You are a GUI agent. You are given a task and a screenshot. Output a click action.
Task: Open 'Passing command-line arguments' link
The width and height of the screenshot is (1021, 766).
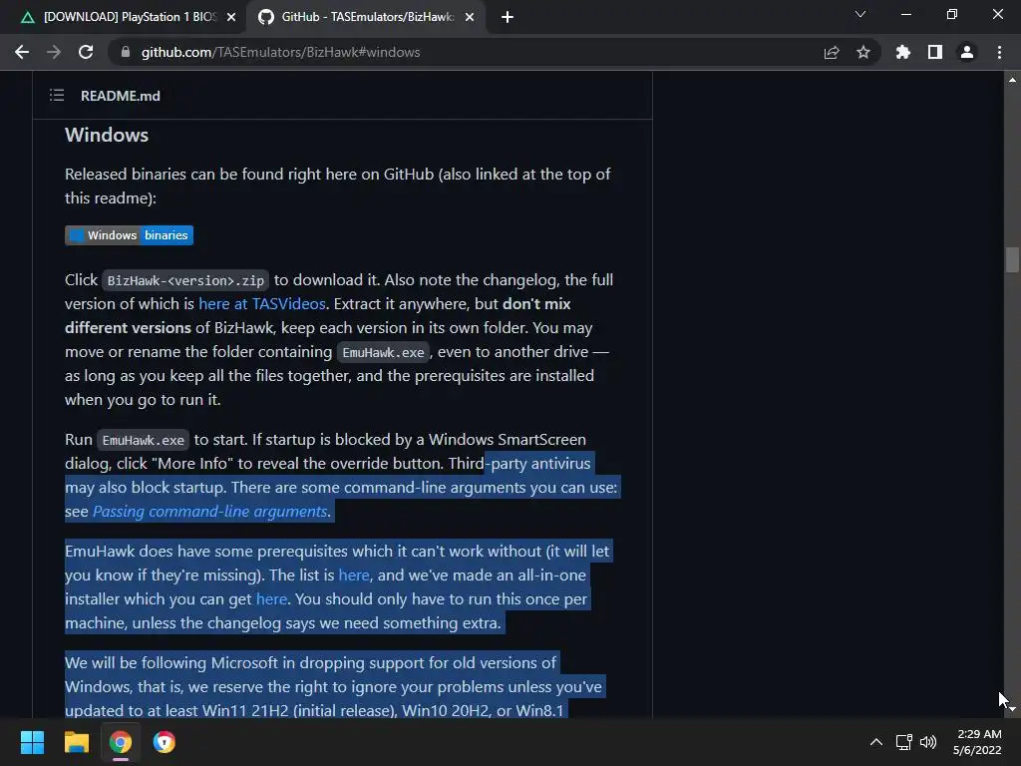pyautogui.click(x=209, y=512)
